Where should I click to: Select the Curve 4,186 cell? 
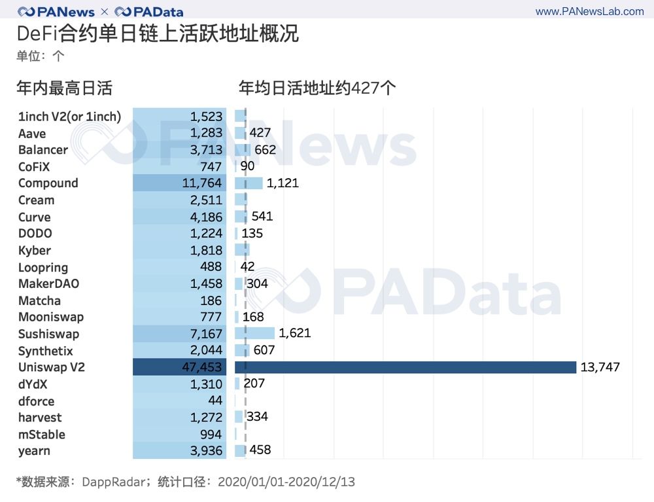(x=179, y=217)
